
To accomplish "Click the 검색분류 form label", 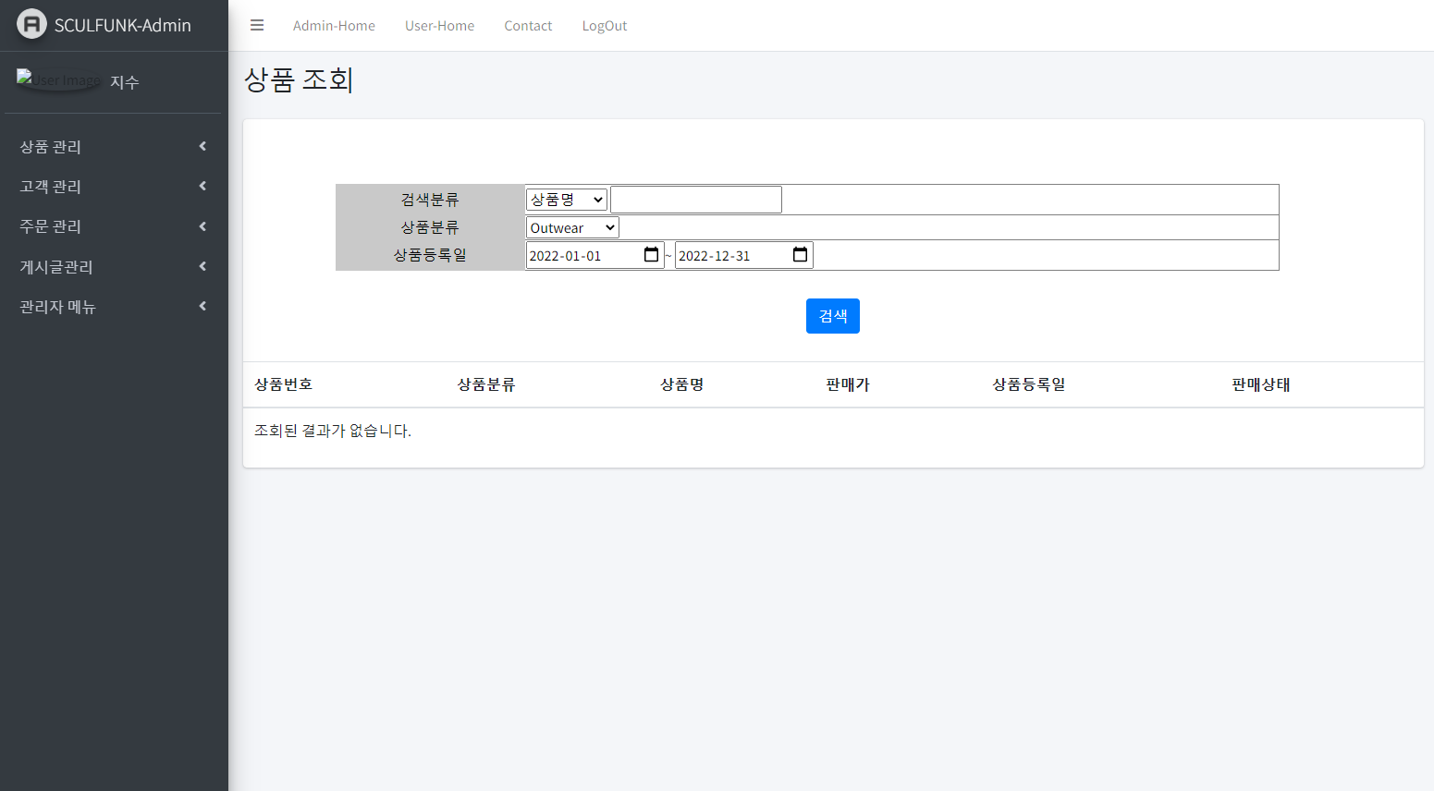I will point(430,200).
